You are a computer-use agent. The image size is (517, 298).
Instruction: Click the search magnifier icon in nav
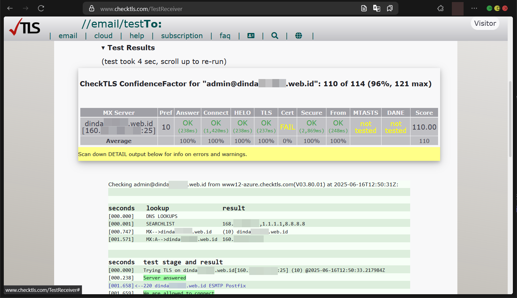[x=275, y=36]
